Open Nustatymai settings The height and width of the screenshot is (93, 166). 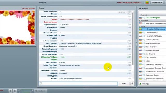click(157, 3)
